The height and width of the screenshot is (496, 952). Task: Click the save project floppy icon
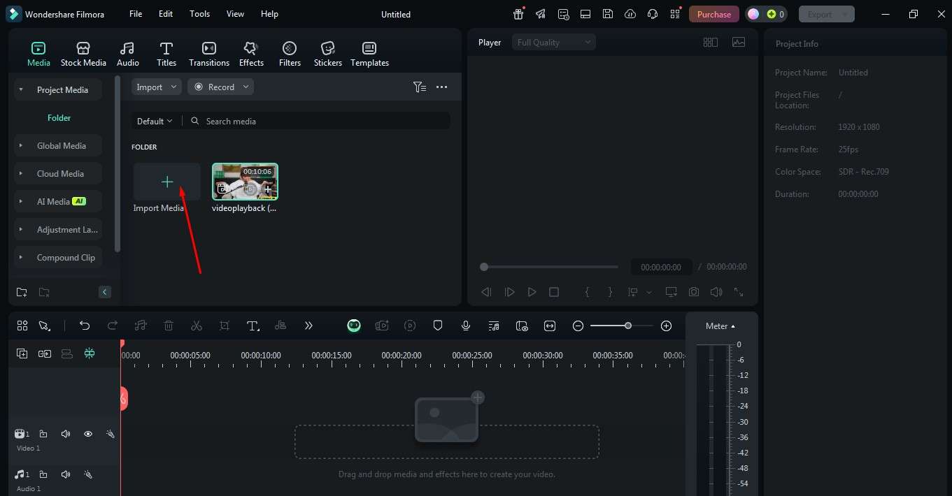[608, 14]
